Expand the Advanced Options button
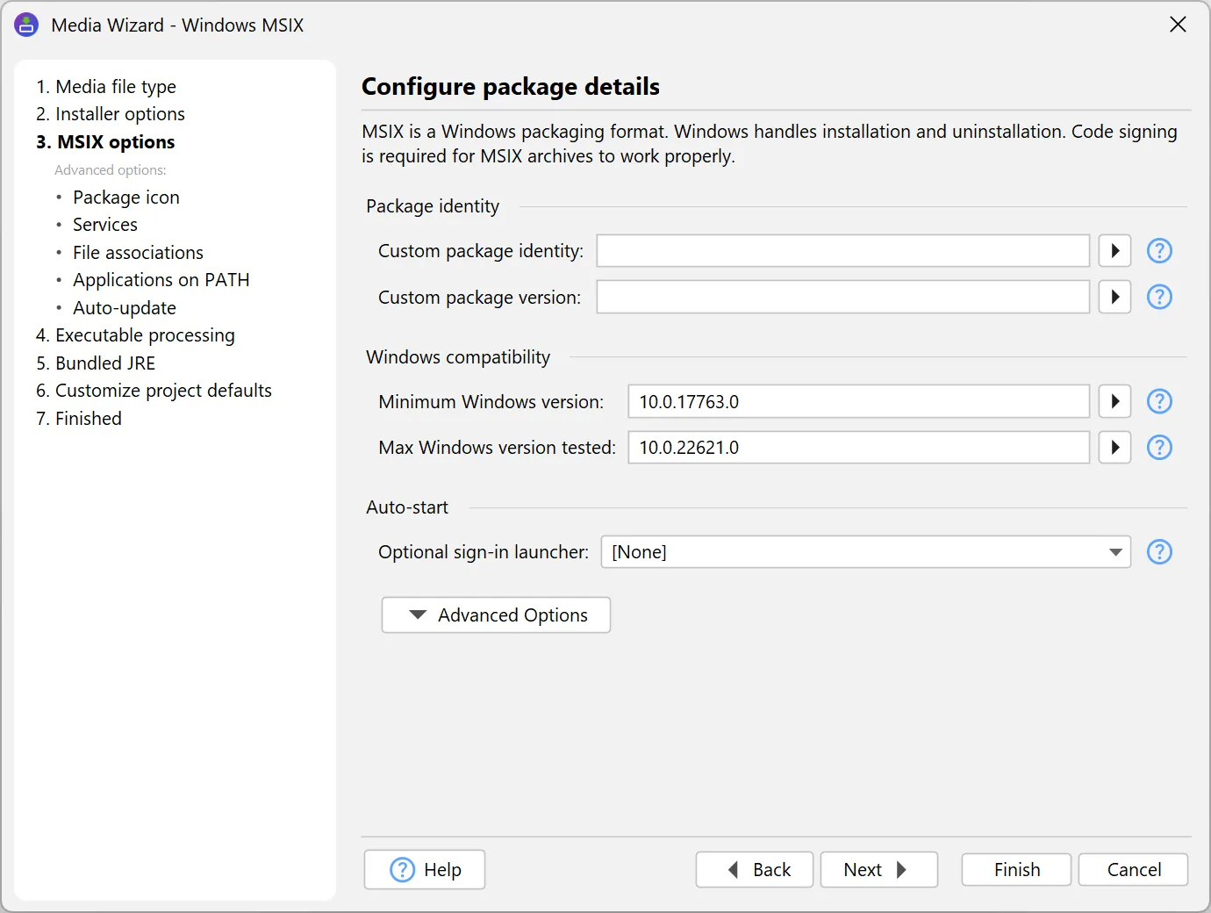This screenshot has width=1211, height=913. [x=496, y=615]
